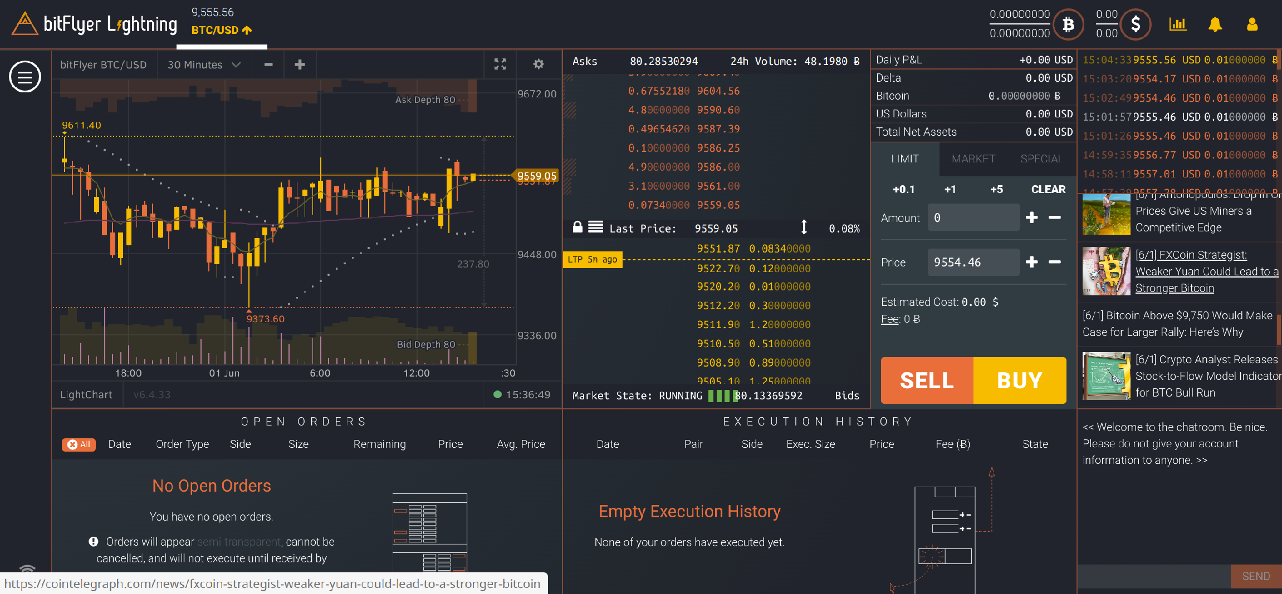Increase Price with plus button
This screenshot has width=1282, height=594.
point(1031,262)
